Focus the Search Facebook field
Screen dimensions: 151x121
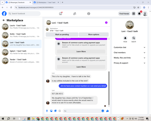point(24,14)
